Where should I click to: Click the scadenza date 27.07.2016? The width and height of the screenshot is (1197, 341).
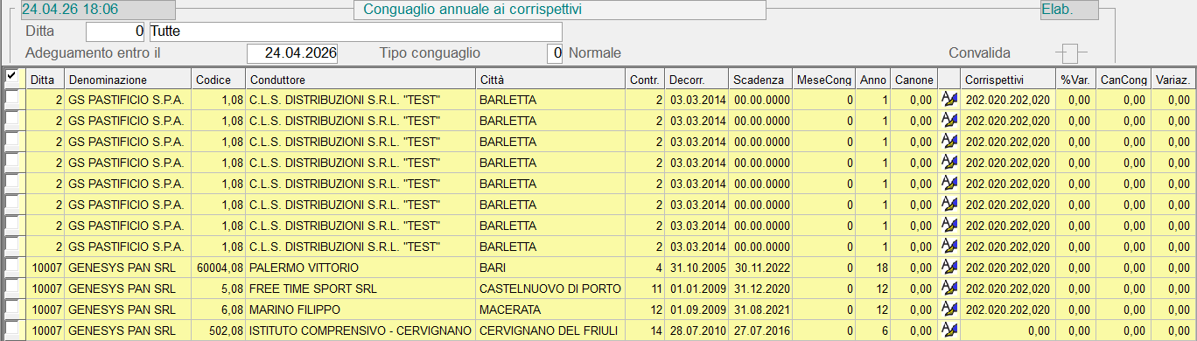click(x=760, y=331)
